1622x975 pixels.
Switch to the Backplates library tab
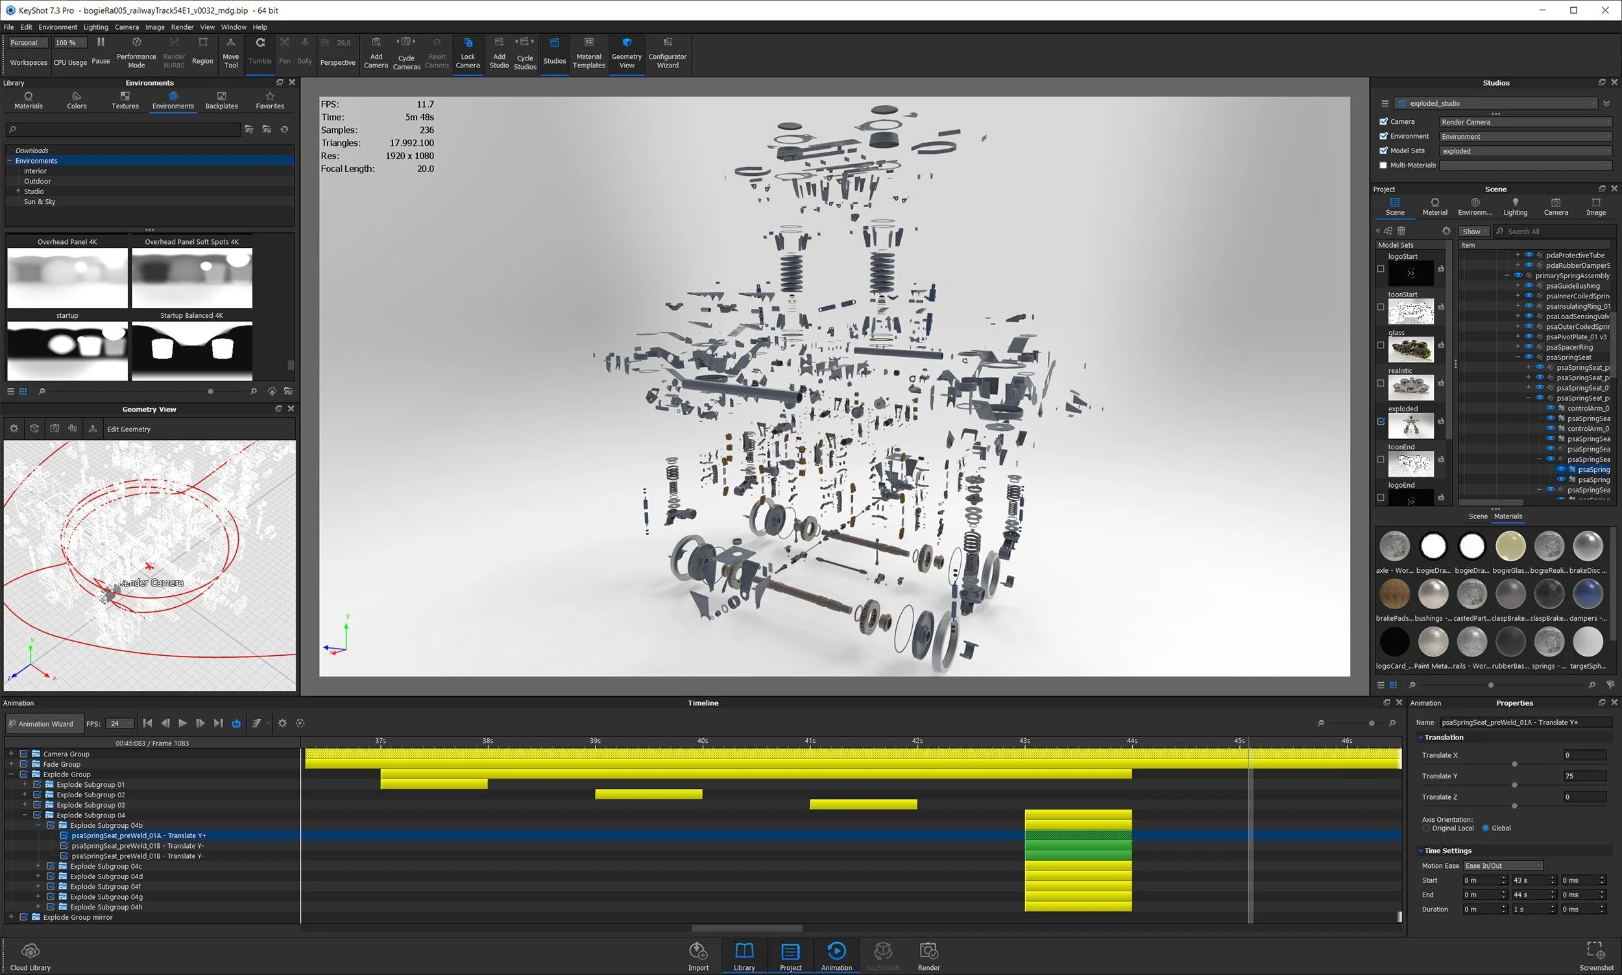click(221, 100)
